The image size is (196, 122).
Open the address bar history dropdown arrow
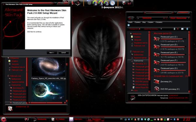164,18
